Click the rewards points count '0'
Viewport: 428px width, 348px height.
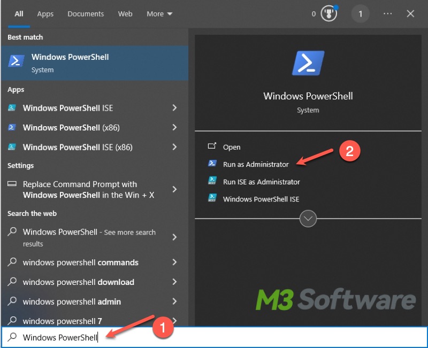pyautogui.click(x=314, y=14)
